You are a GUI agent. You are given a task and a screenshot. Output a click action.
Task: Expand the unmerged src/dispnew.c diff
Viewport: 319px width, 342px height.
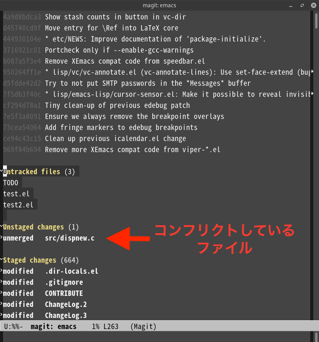click(1, 237)
